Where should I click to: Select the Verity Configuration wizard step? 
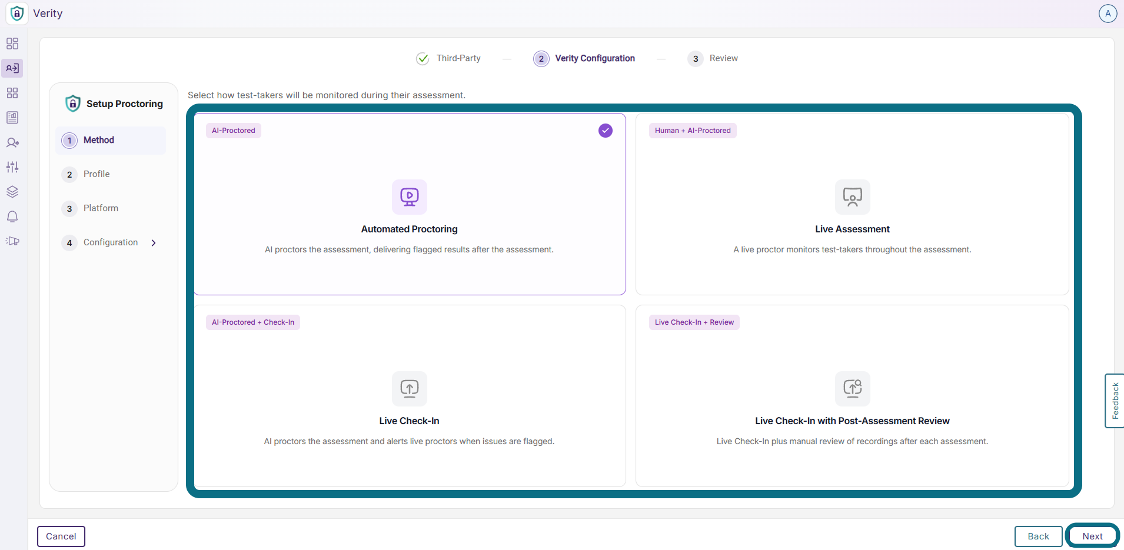coord(584,58)
